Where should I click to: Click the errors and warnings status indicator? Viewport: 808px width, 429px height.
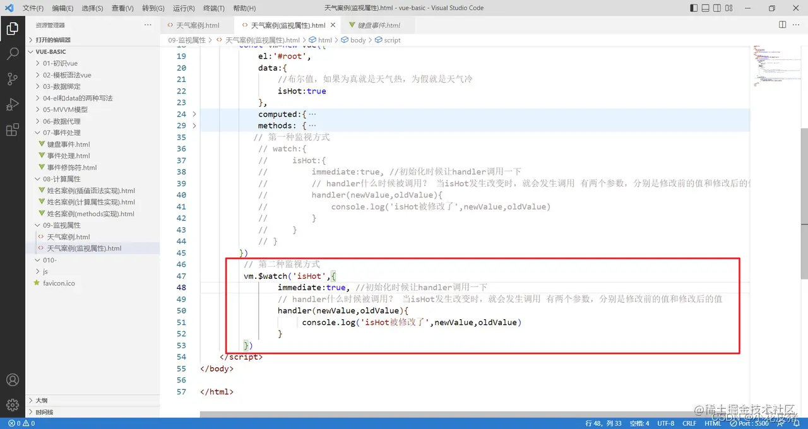(21, 423)
